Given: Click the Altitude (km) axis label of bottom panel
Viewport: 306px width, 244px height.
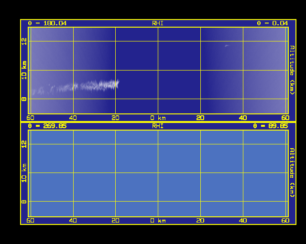Looking at the screenshot, I should (292, 173).
